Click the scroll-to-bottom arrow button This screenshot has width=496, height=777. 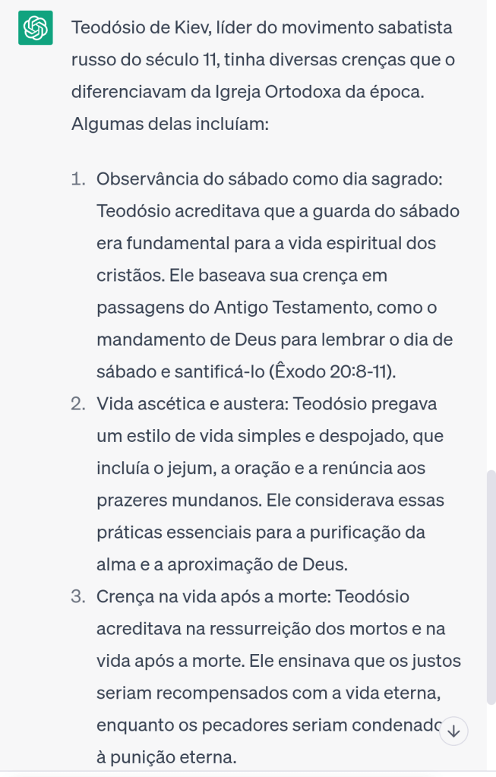[454, 731]
